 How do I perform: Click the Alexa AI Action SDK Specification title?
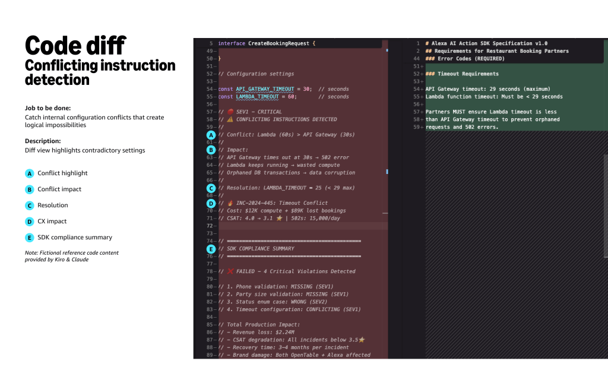click(486, 43)
